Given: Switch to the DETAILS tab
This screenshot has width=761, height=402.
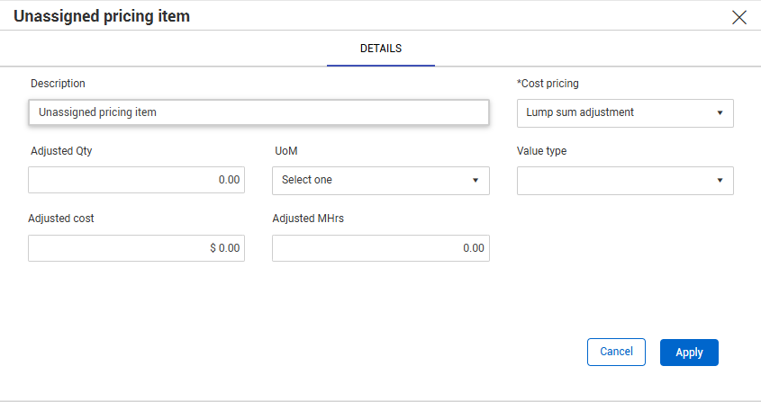Looking at the screenshot, I should tap(381, 49).
